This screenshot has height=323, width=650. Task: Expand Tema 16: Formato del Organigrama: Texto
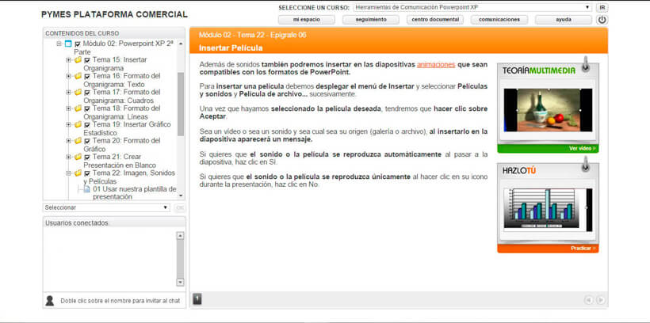pyautogui.click(x=68, y=76)
